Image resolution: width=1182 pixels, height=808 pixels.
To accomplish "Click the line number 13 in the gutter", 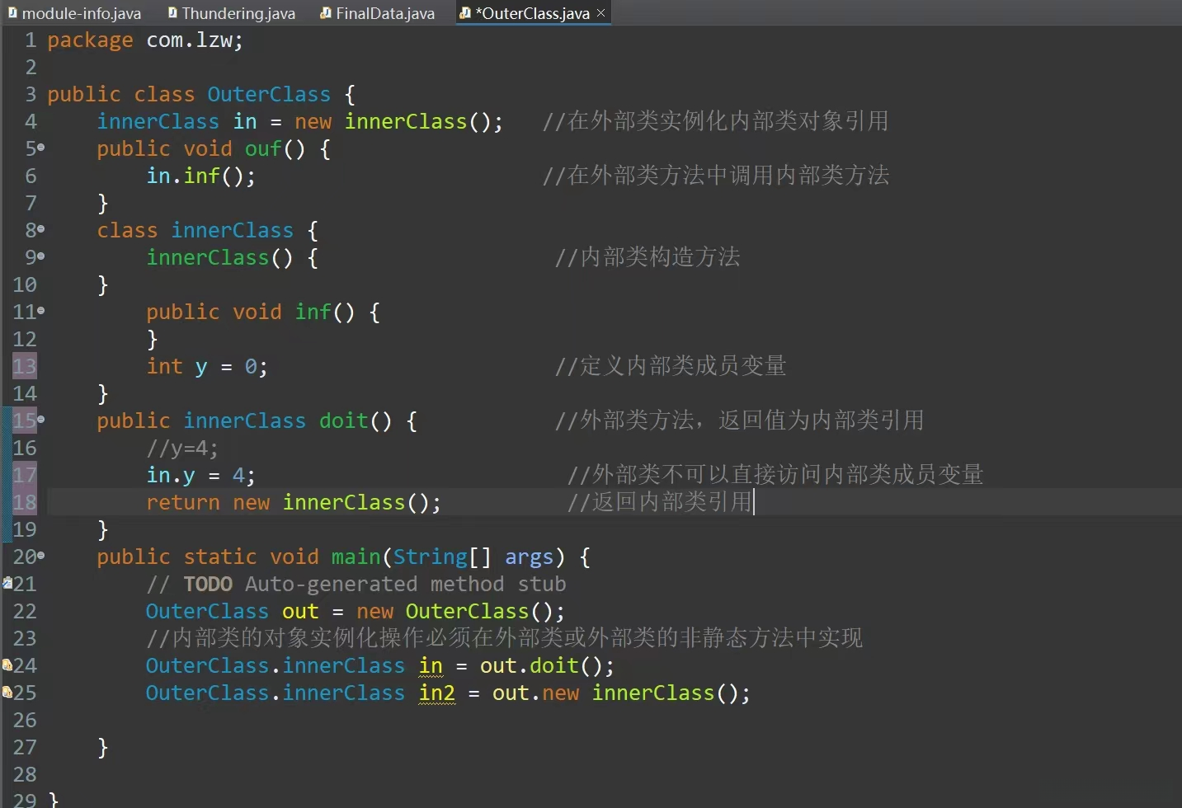I will (25, 366).
